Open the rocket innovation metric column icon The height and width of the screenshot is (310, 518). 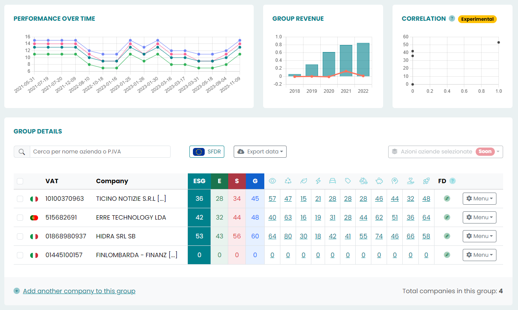point(426,181)
